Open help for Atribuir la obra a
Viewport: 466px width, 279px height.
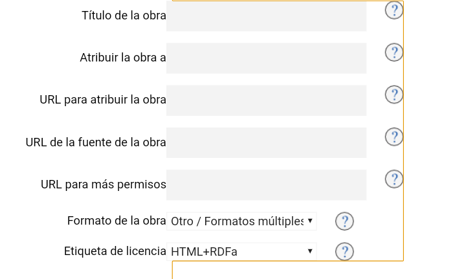(x=394, y=52)
